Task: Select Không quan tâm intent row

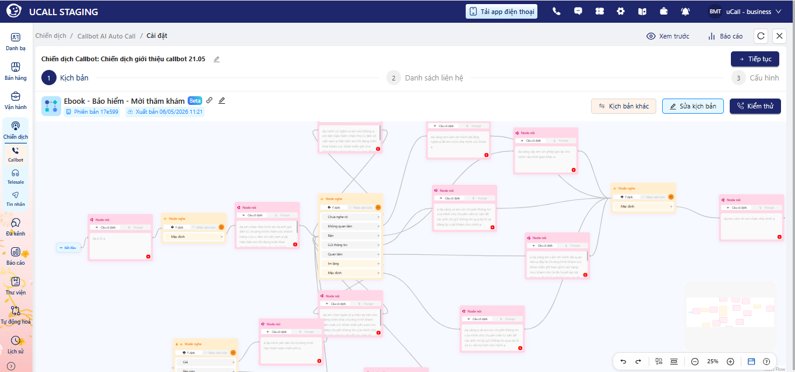Action: coord(350,226)
